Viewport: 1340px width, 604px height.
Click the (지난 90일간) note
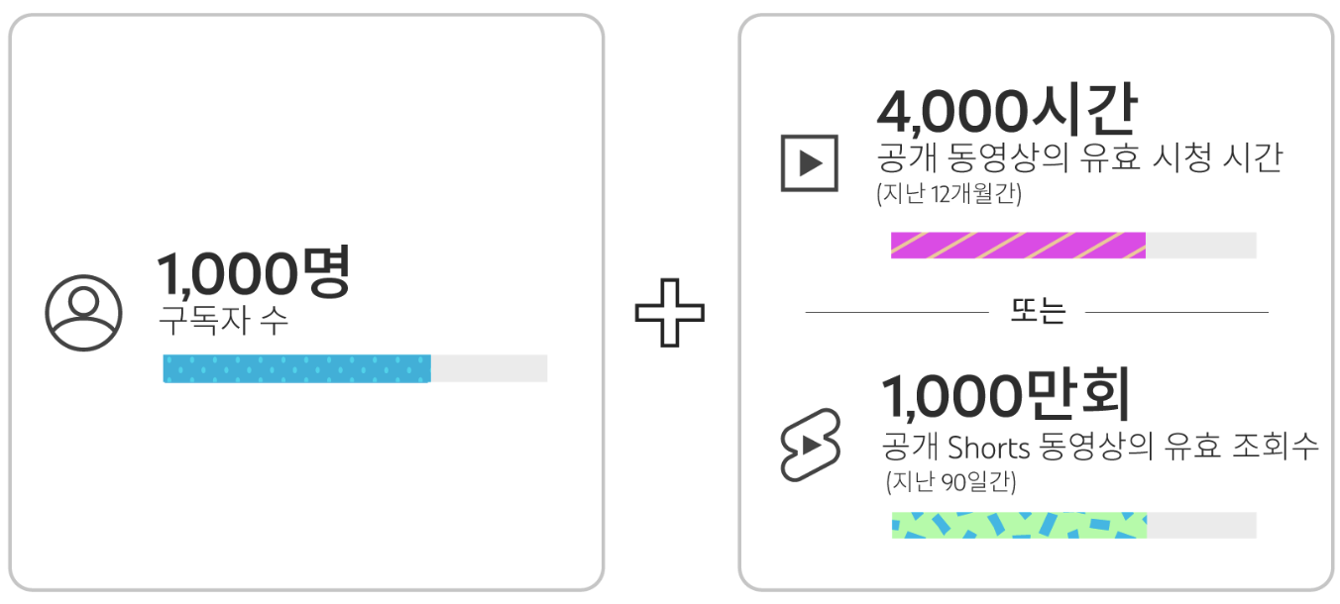951,483
